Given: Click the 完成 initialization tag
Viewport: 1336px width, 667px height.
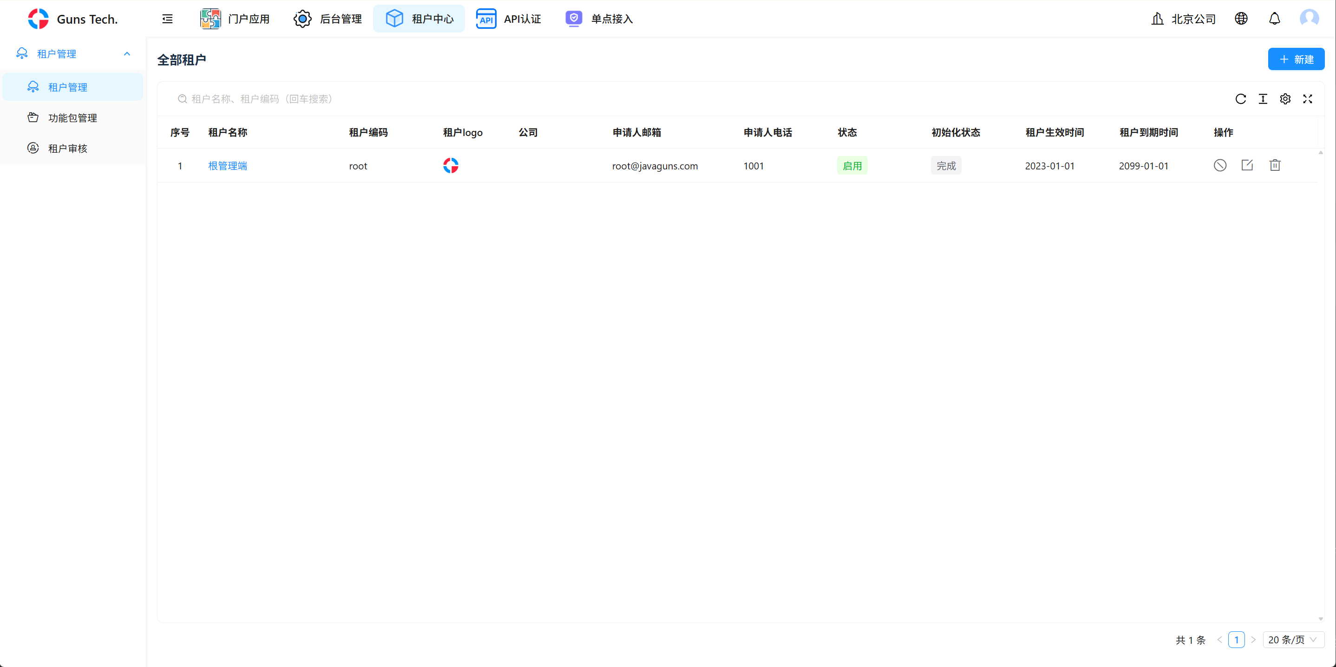Looking at the screenshot, I should click(x=946, y=166).
